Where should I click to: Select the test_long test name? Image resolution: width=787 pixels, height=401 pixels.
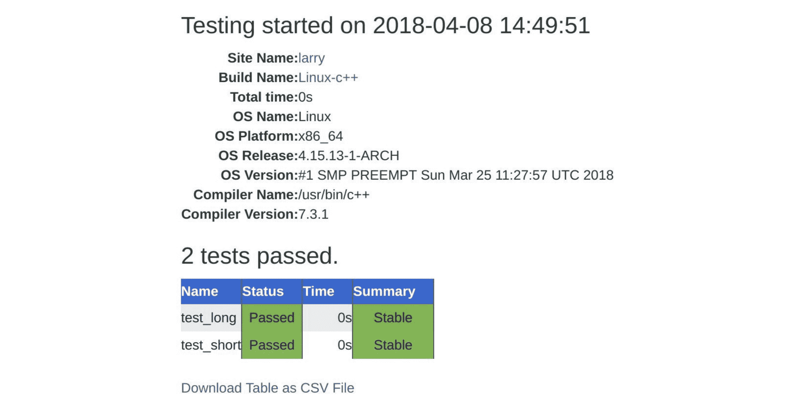[209, 318]
